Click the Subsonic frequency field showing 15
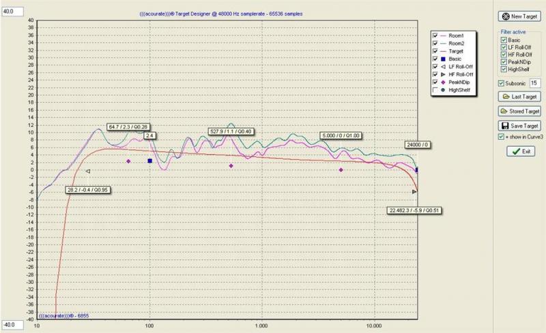 (535, 83)
